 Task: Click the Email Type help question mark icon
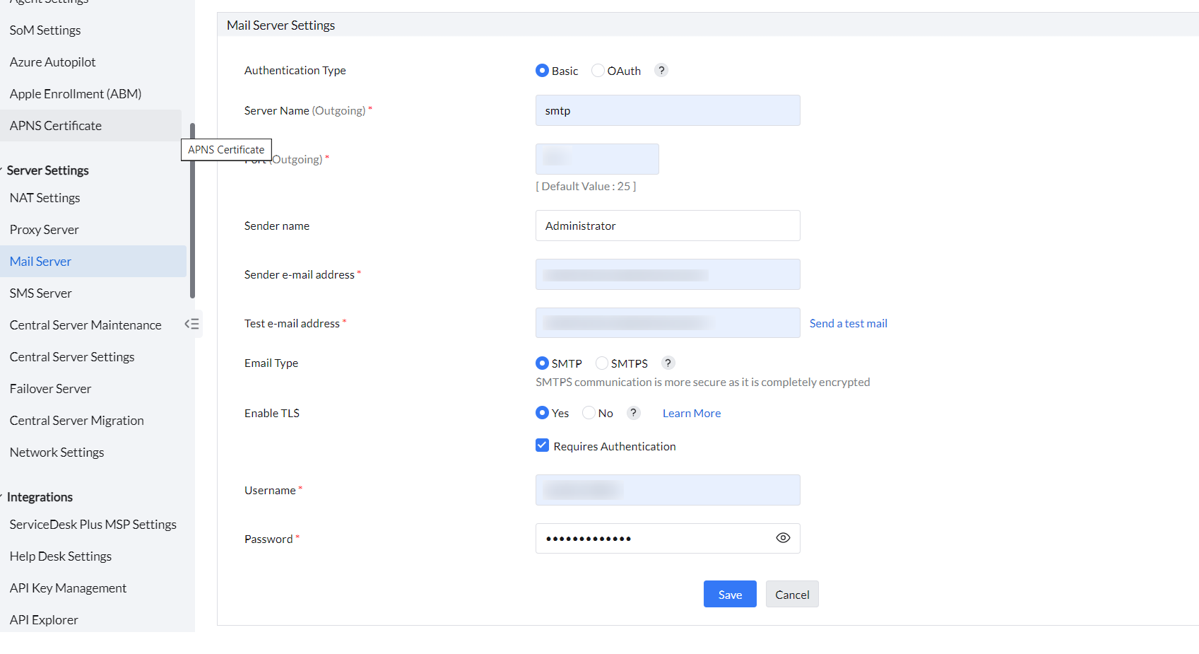(x=668, y=363)
